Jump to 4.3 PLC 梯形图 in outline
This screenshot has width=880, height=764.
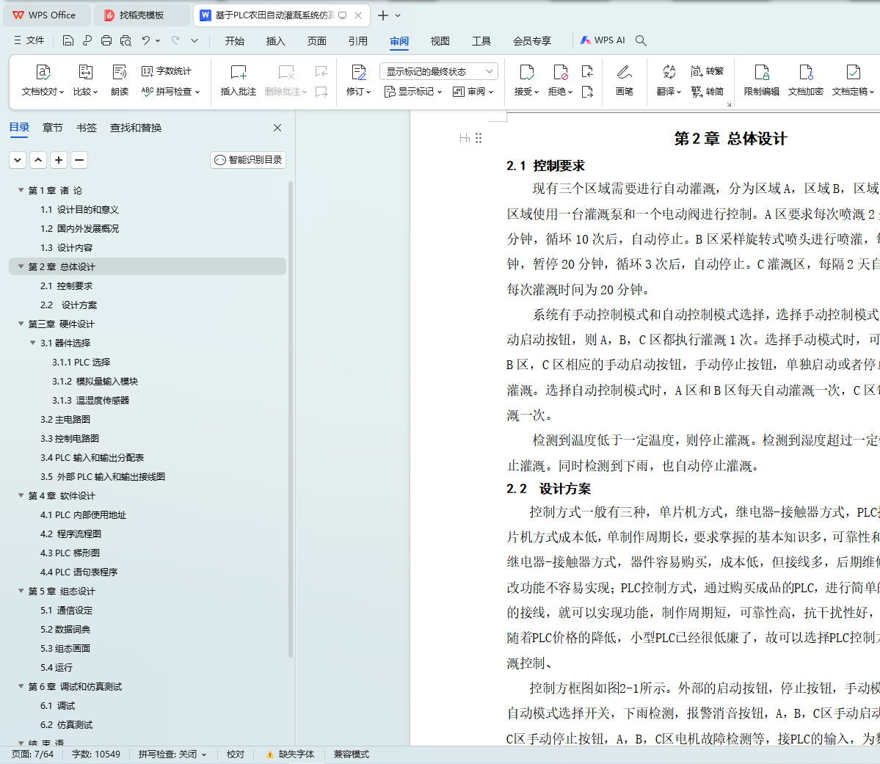70,553
